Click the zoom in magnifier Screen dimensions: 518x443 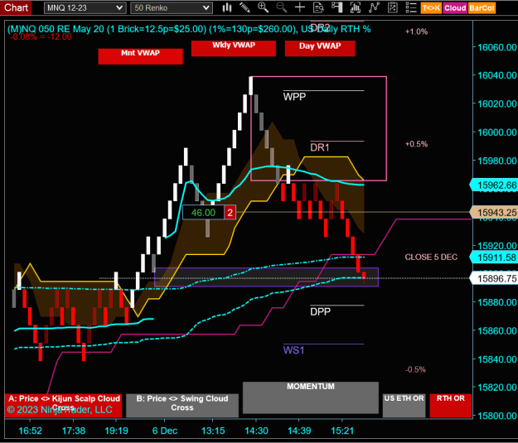click(x=263, y=7)
